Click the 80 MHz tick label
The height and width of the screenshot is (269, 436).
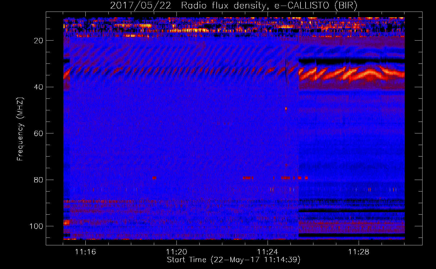(39, 180)
